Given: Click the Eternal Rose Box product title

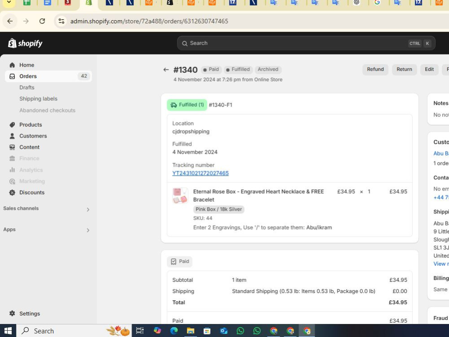Looking at the screenshot, I should [x=258, y=195].
